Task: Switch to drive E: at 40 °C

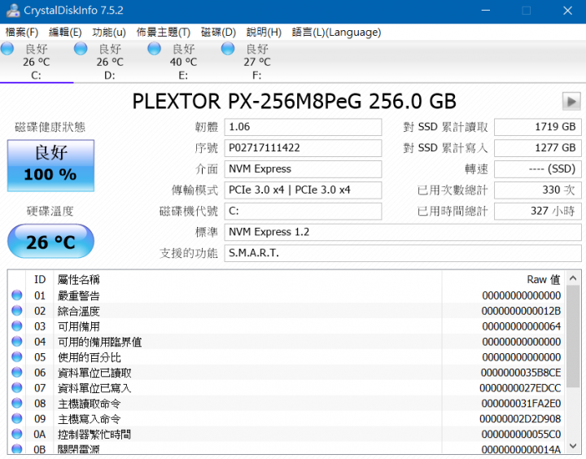Action: [183, 62]
